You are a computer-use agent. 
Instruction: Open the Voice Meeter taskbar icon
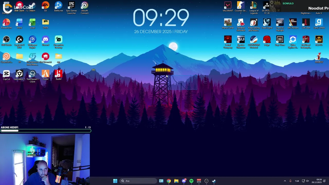click(199, 181)
